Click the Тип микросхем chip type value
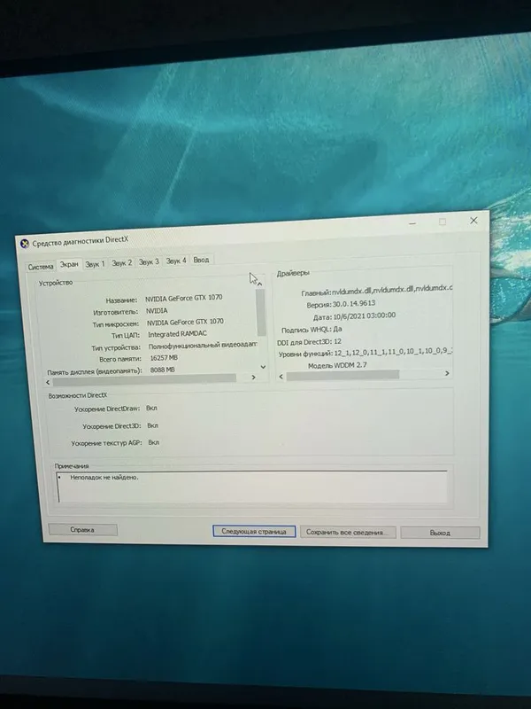The height and width of the screenshot is (709, 531). 185,322
